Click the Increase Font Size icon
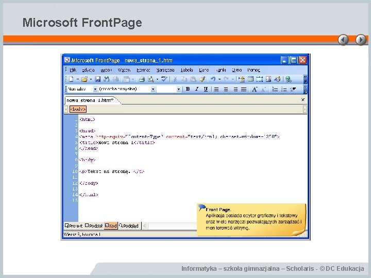This screenshot has width=371, height=278. (x=255, y=89)
